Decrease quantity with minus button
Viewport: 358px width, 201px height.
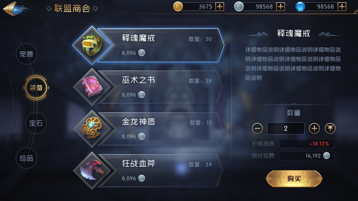click(257, 129)
